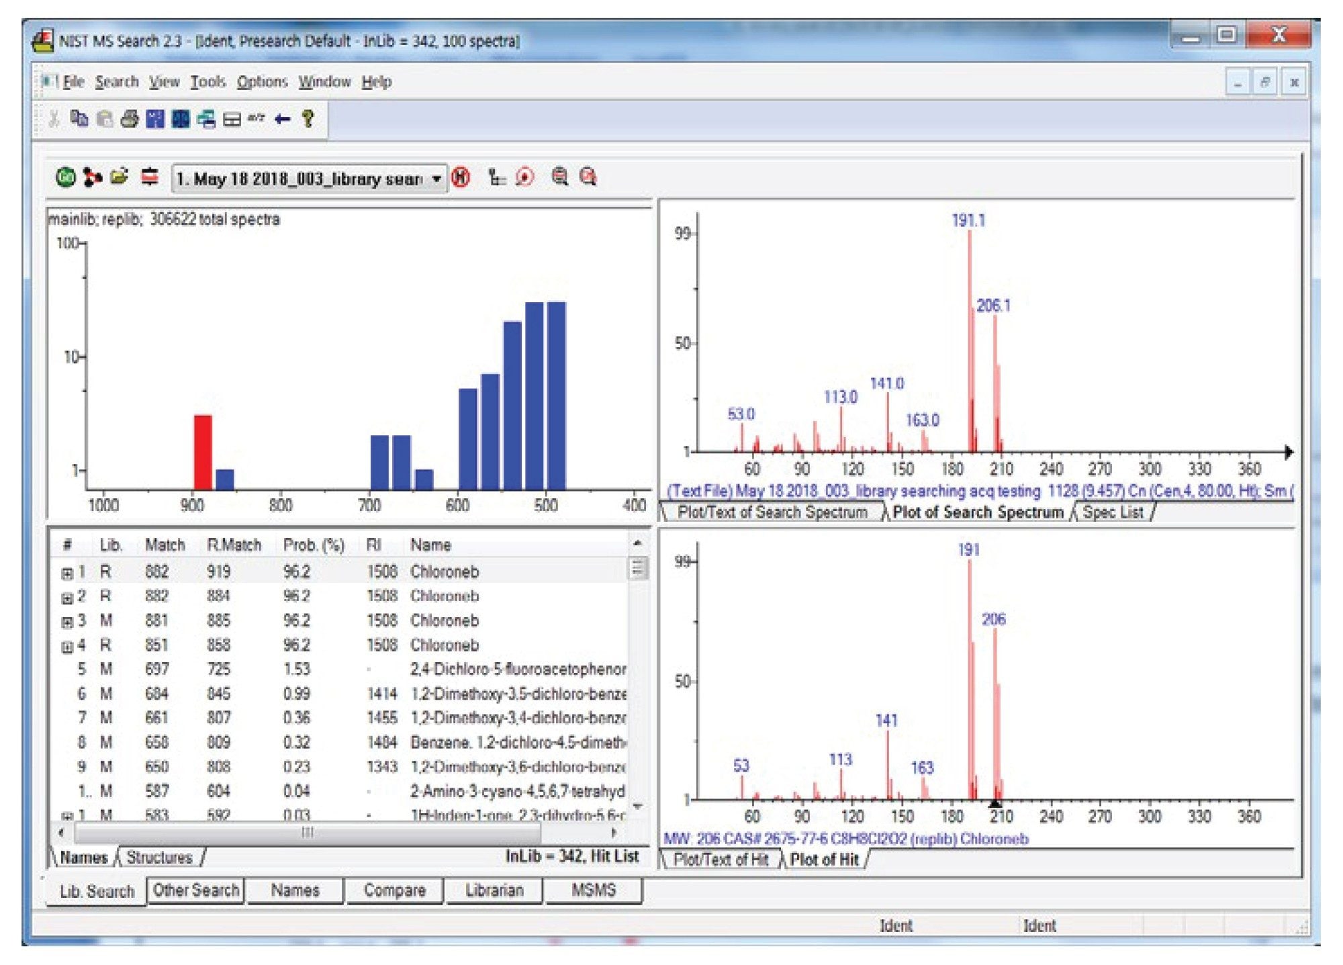The height and width of the screenshot is (965, 1343).
Task: Expand hit 4 Chloroneb row
Action: click(67, 646)
